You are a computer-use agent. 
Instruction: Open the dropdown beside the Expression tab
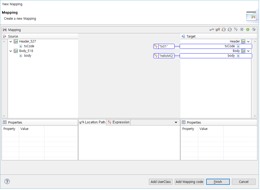[x=176, y=122]
